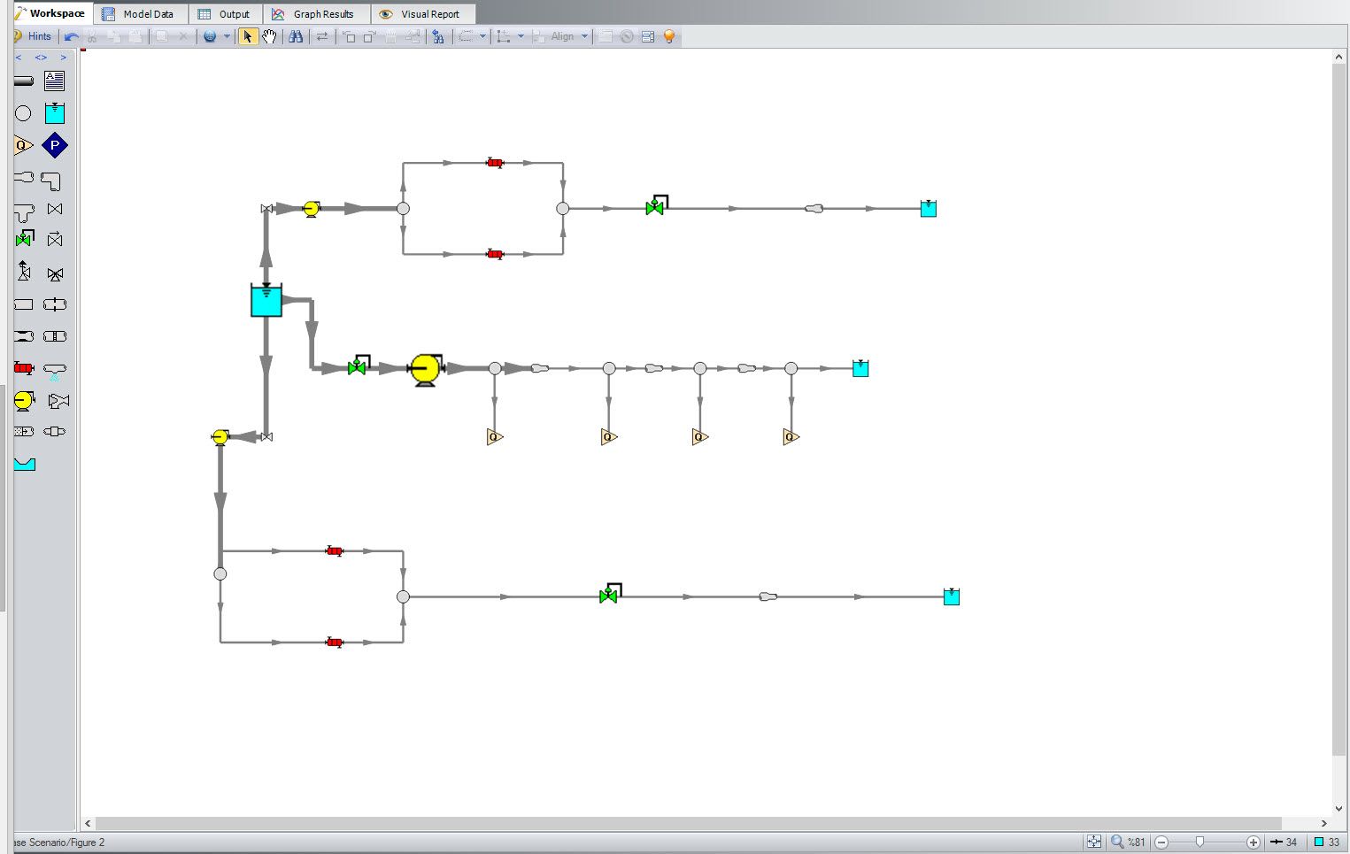Viewport: 1350px width, 854px height.
Task: Expand the globe icon dropdown arrow
Action: (227, 36)
